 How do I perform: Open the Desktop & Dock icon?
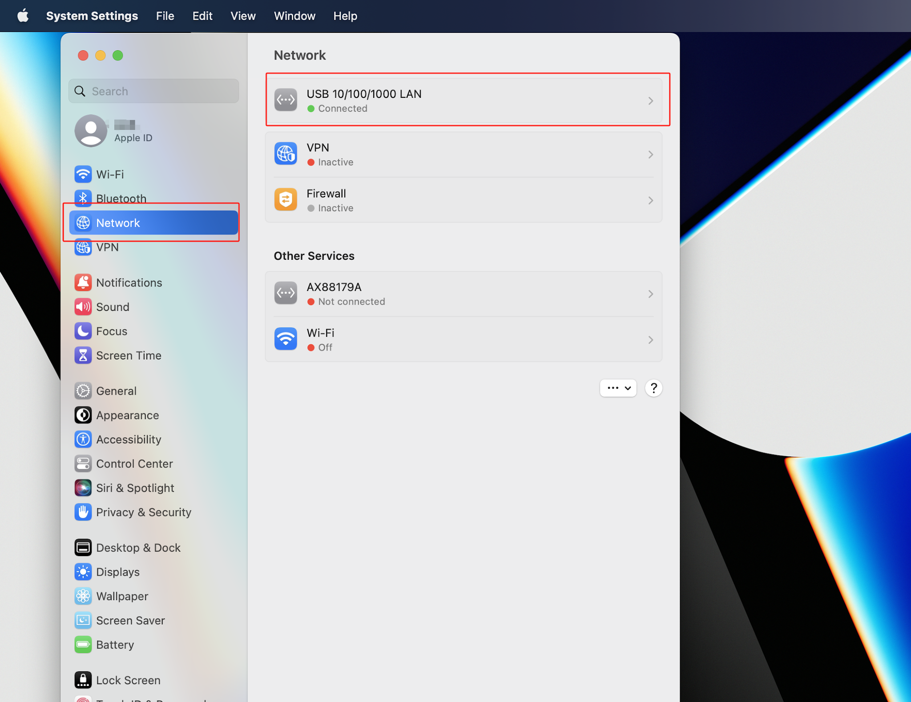[x=83, y=548]
